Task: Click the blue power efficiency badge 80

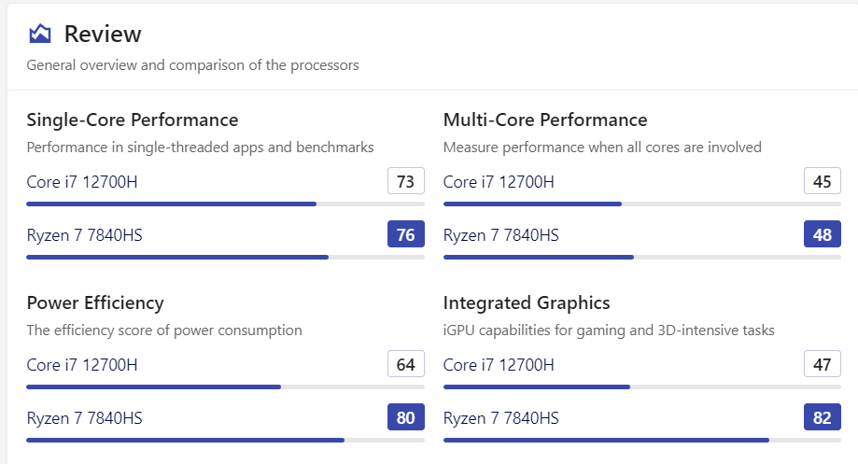Action: pos(405,417)
